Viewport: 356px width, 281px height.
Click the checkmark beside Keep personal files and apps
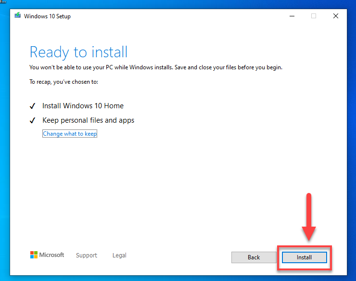tap(32, 120)
